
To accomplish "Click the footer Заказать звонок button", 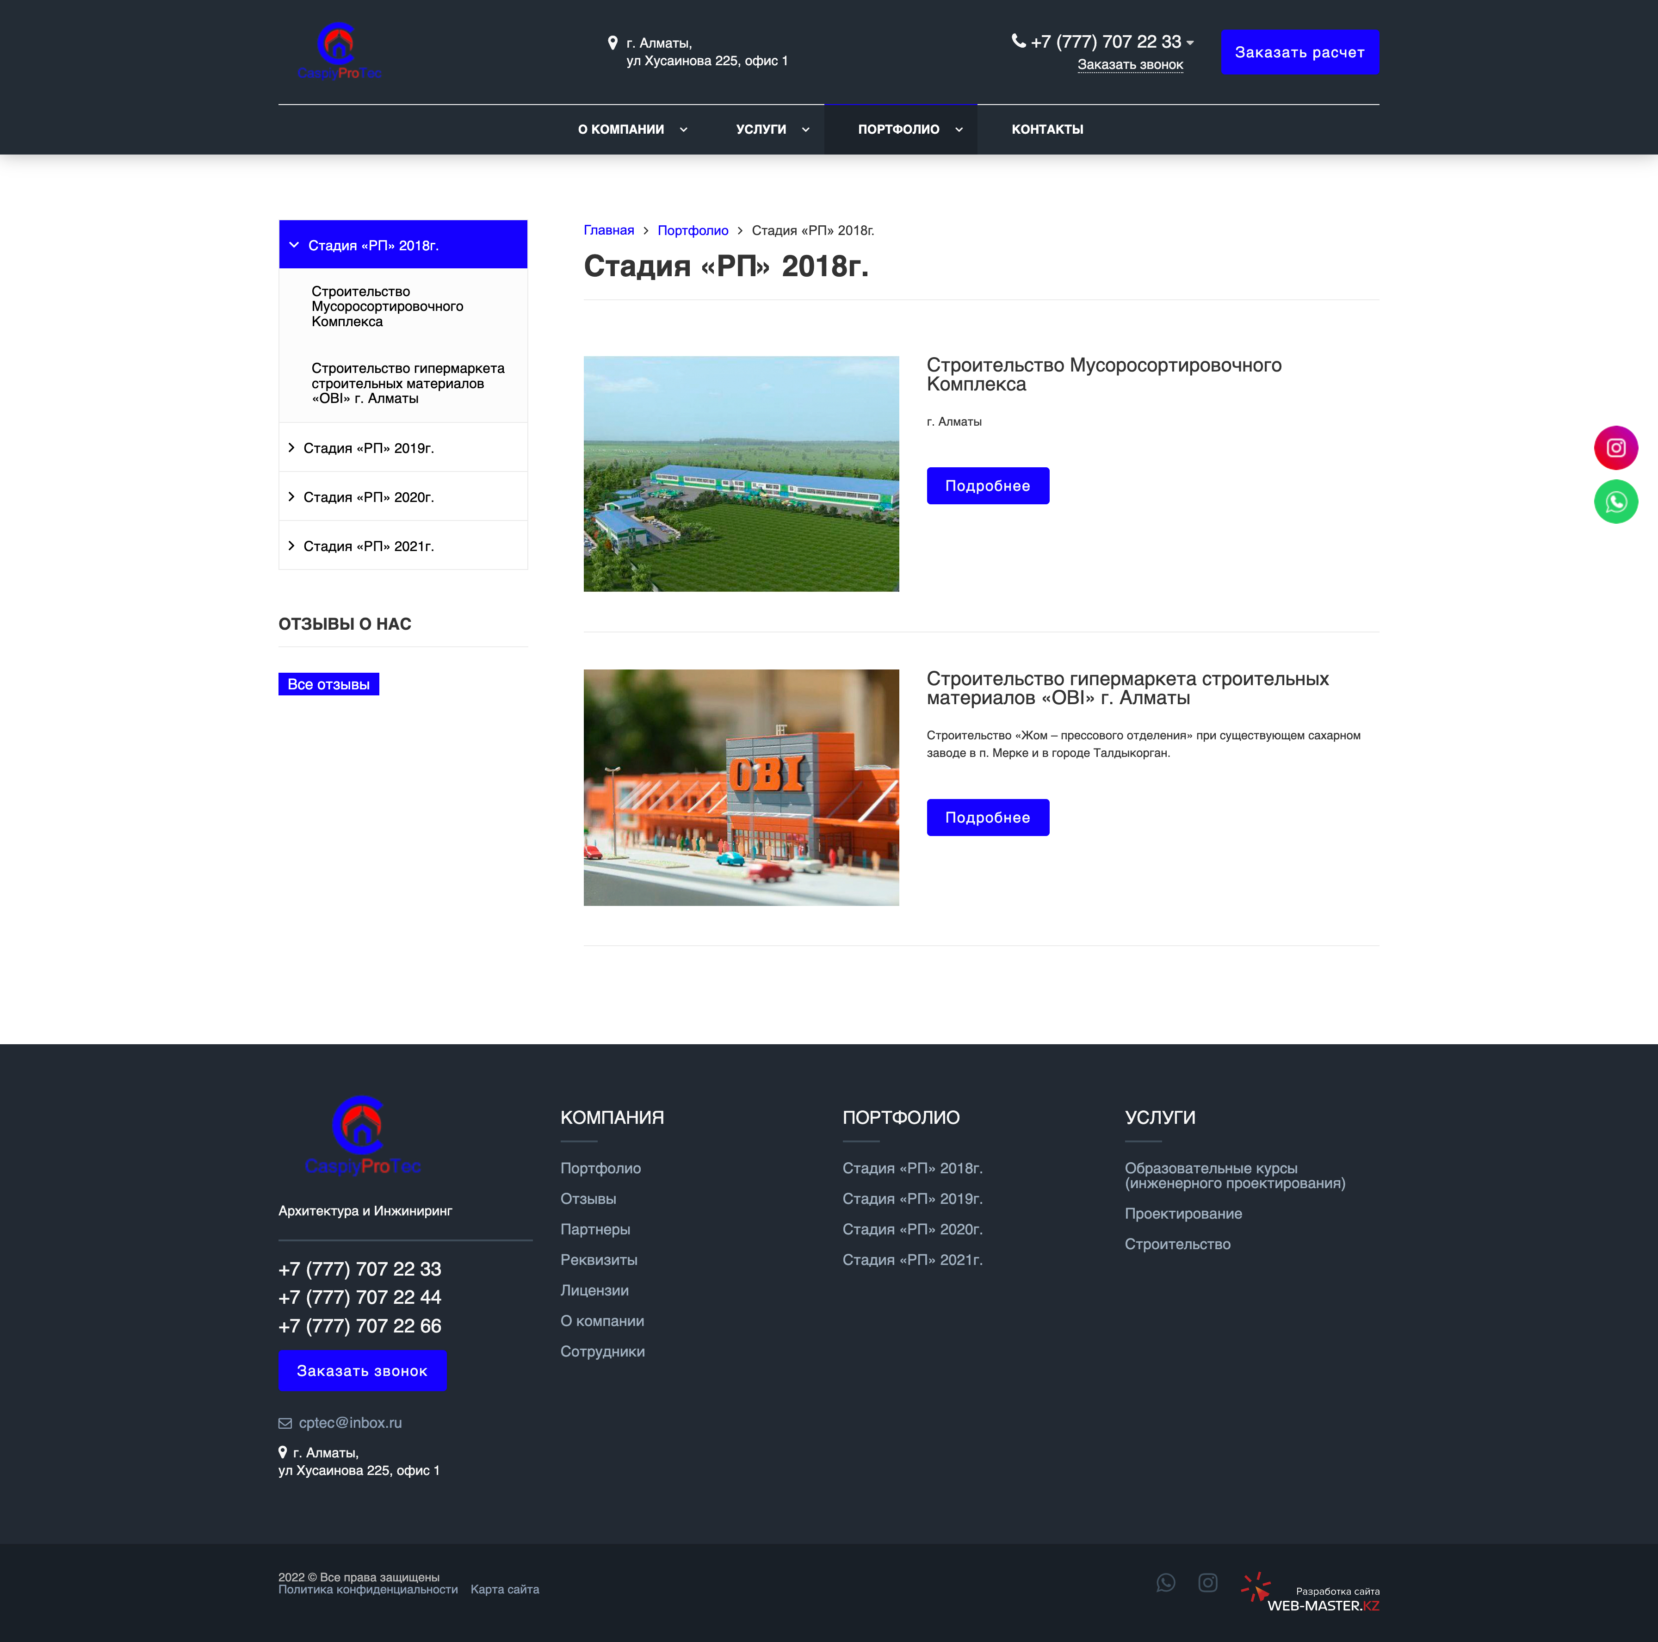I will 362,1371.
